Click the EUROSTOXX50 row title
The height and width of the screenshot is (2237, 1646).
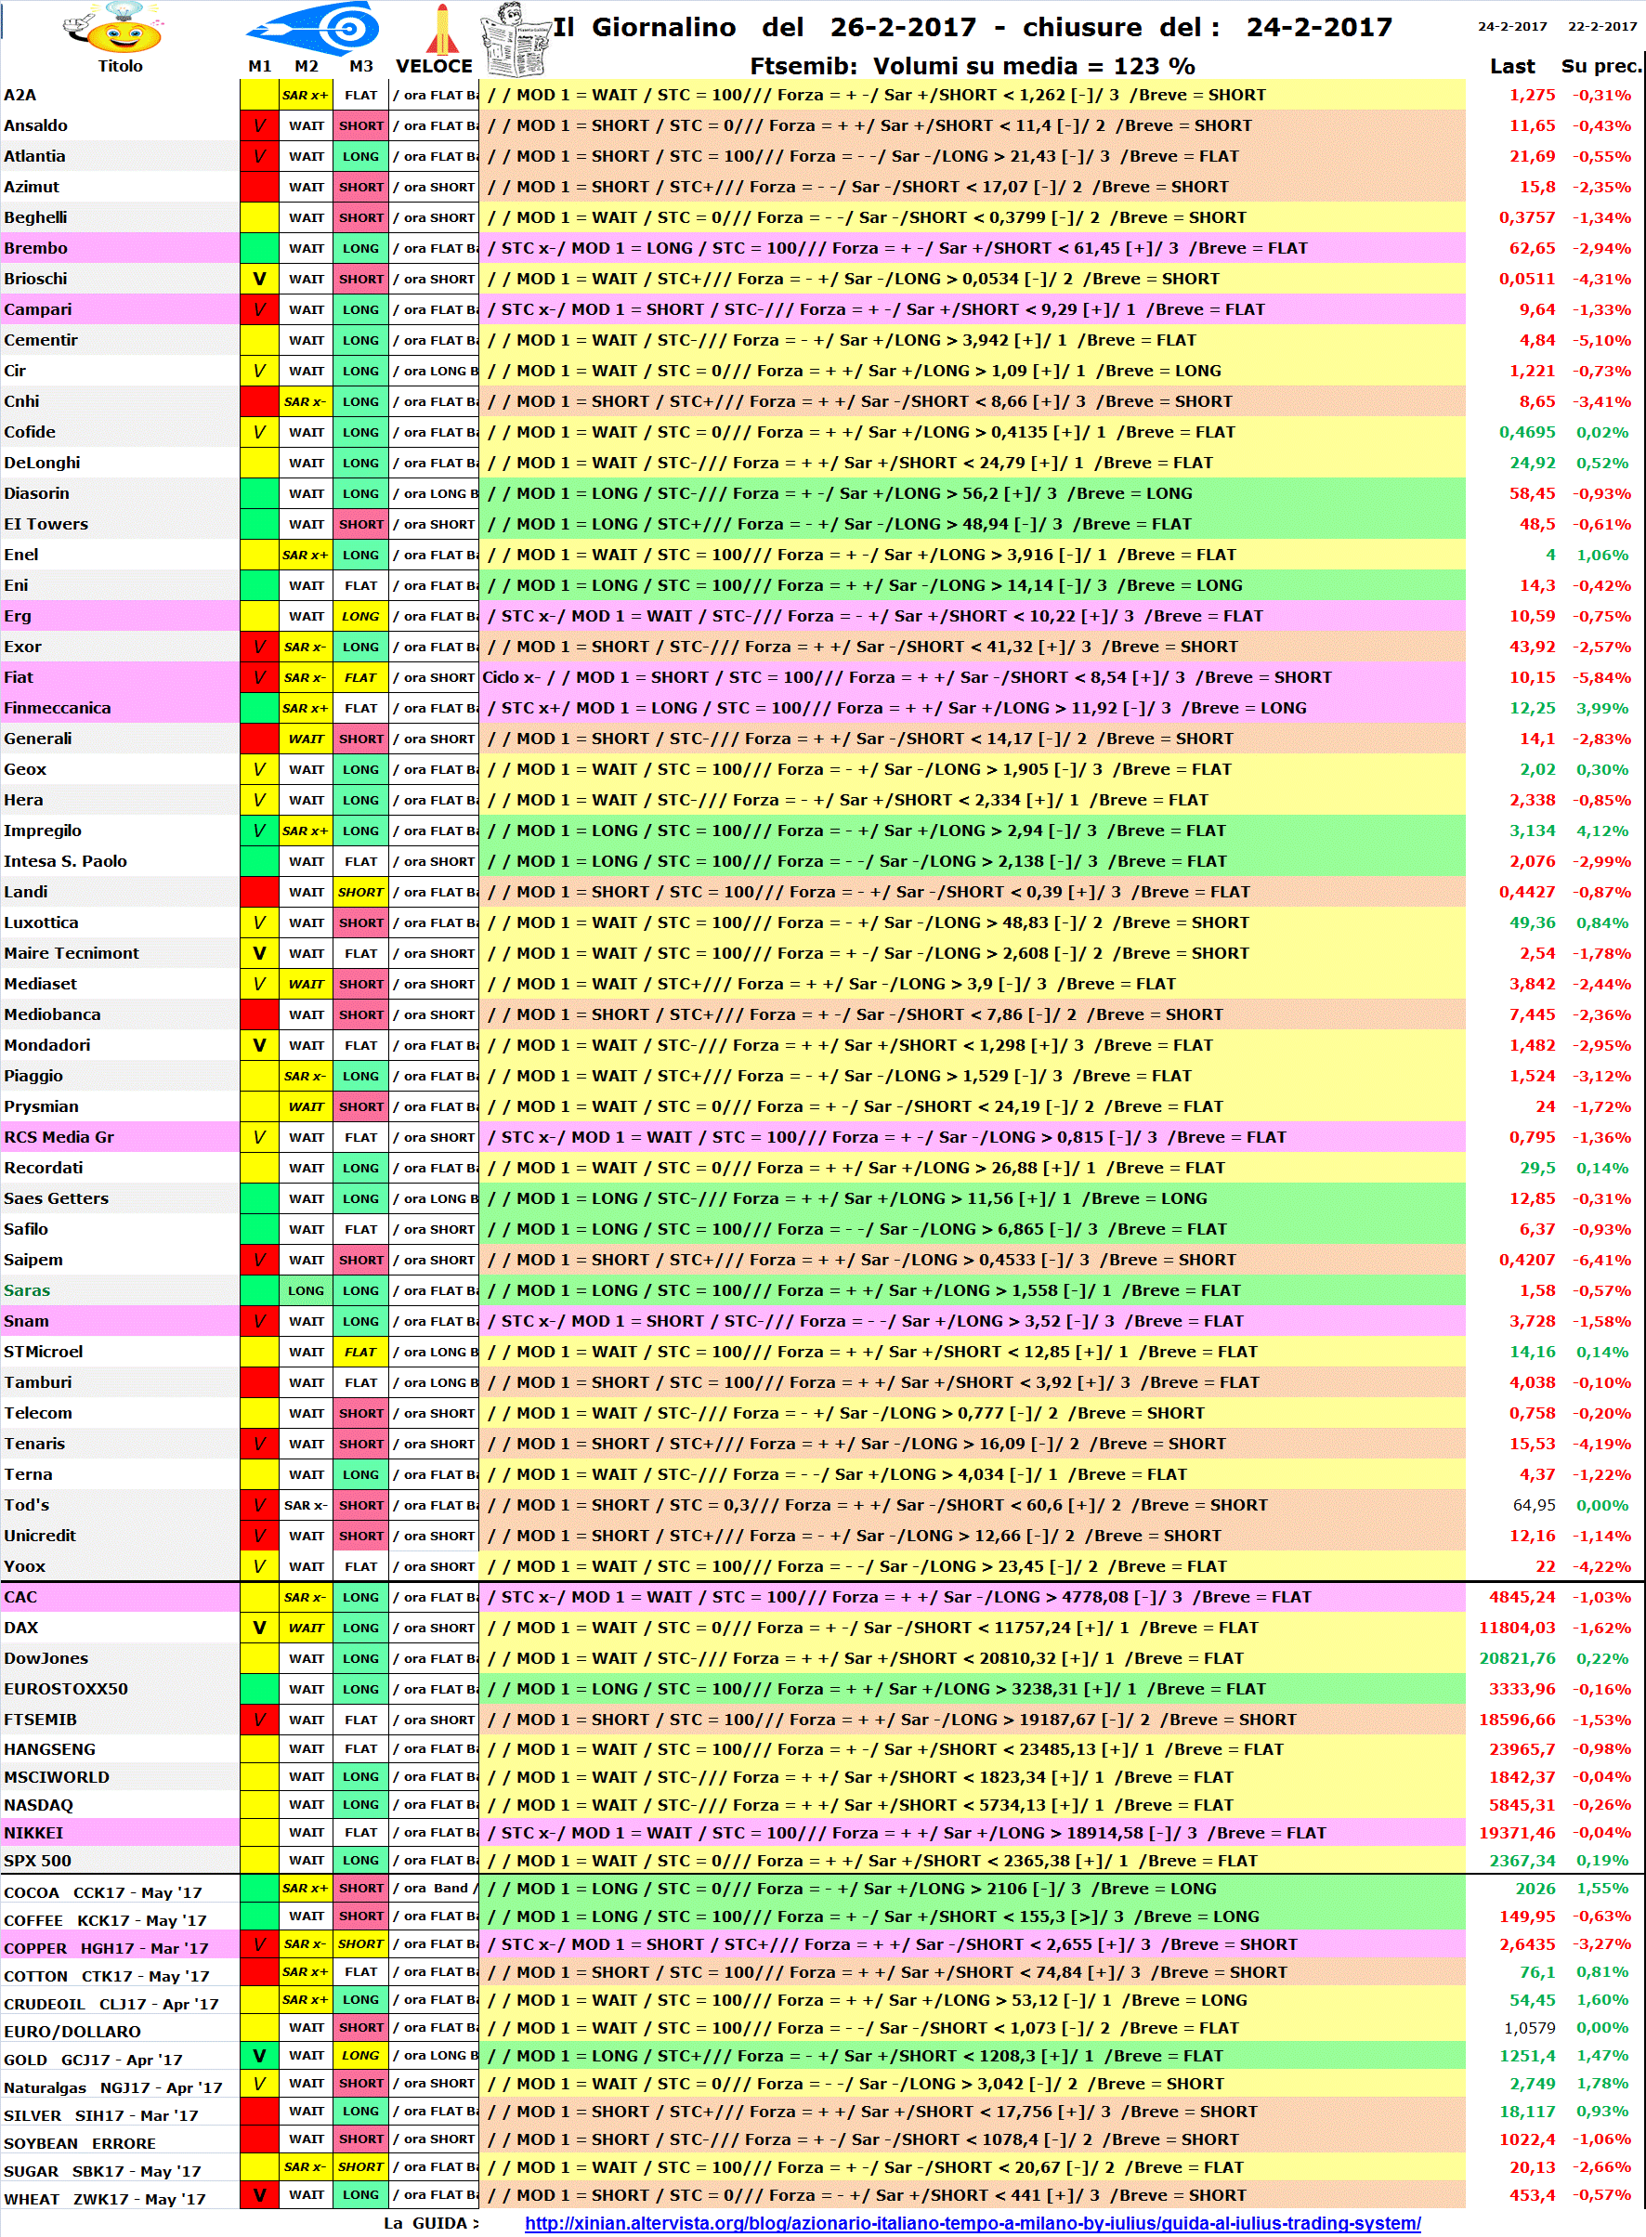click(x=66, y=1689)
